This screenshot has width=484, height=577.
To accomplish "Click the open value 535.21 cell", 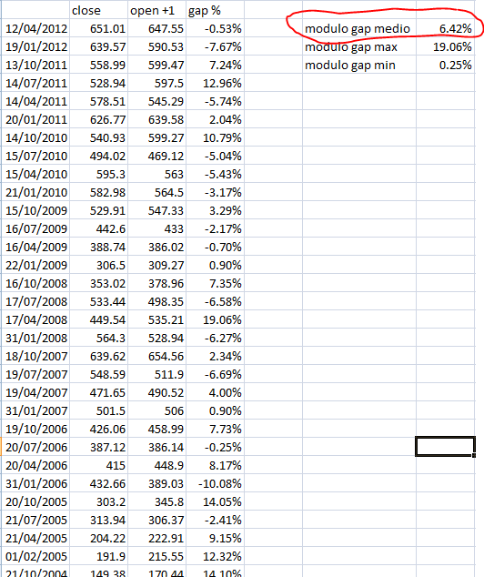I will [157, 319].
